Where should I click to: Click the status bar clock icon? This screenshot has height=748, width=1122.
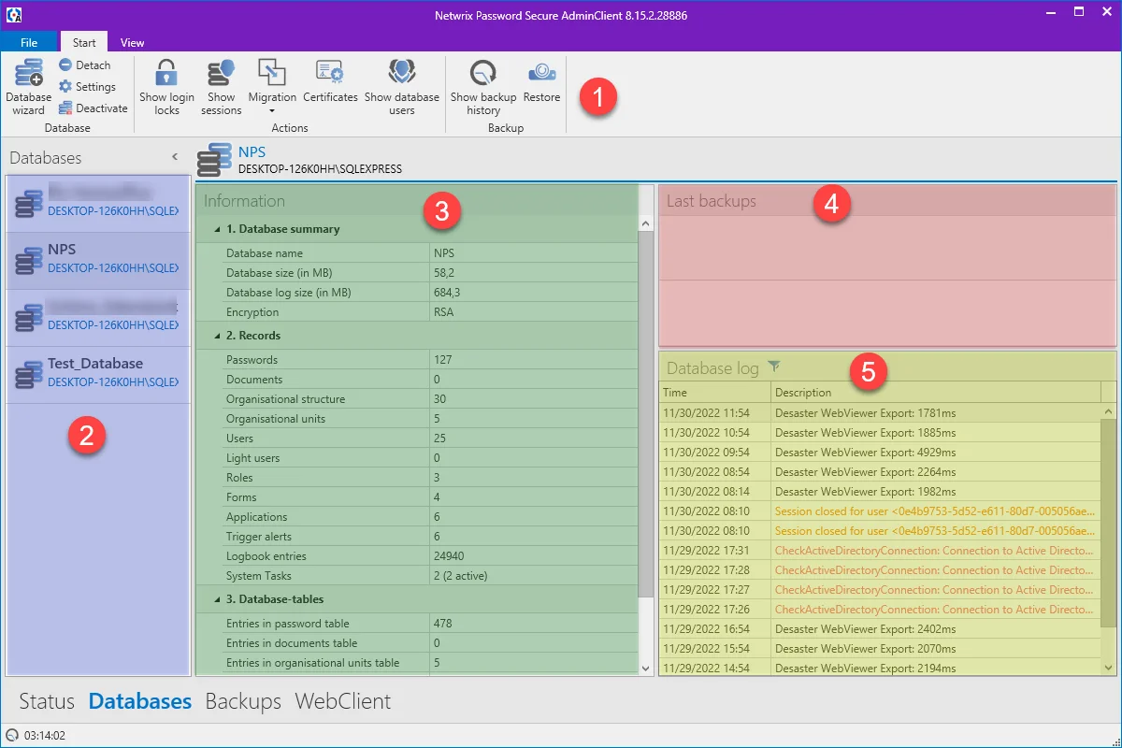click(x=11, y=736)
